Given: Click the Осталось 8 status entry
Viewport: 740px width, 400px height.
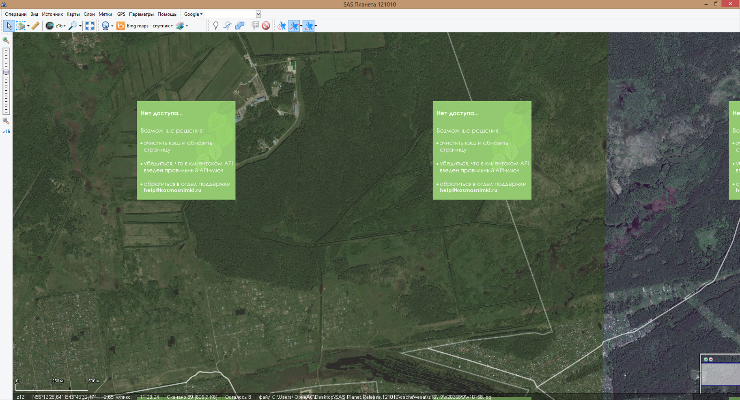Looking at the screenshot, I should pyautogui.click(x=238, y=397).
